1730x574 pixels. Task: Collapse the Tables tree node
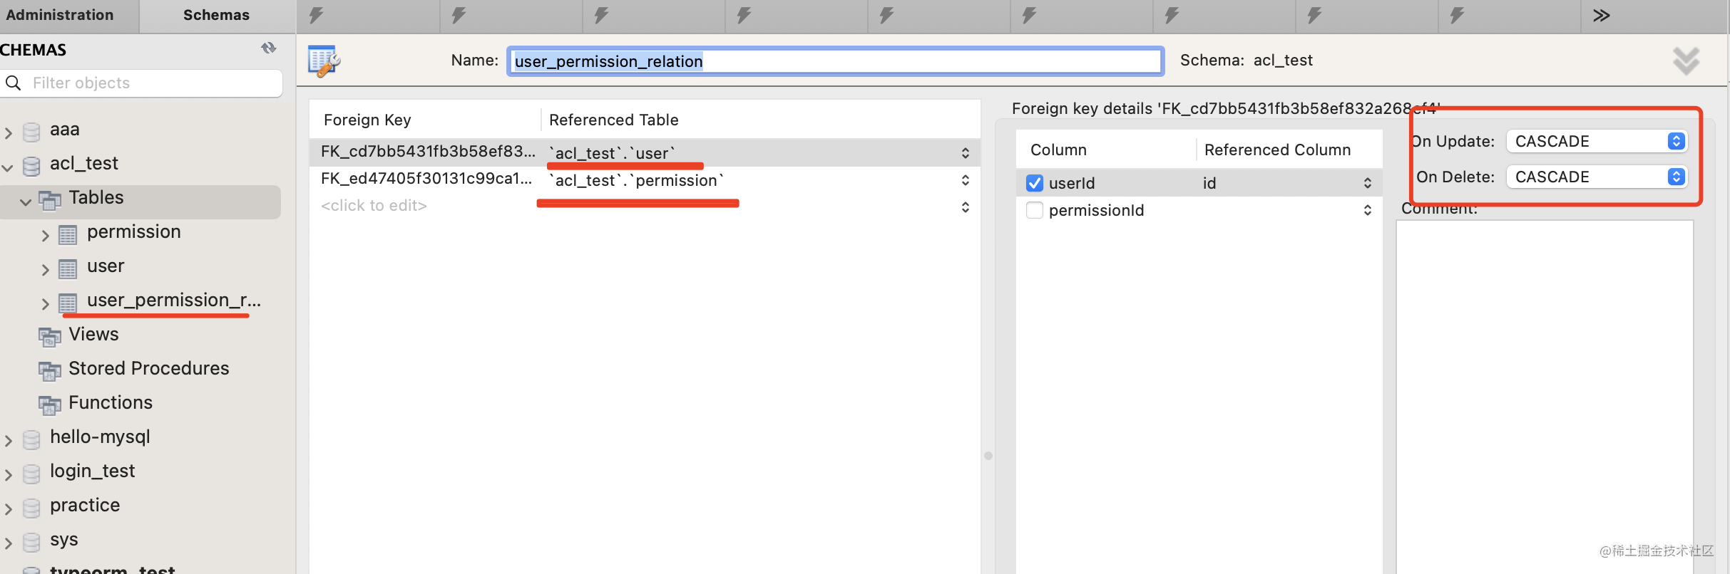coord(26,202)
